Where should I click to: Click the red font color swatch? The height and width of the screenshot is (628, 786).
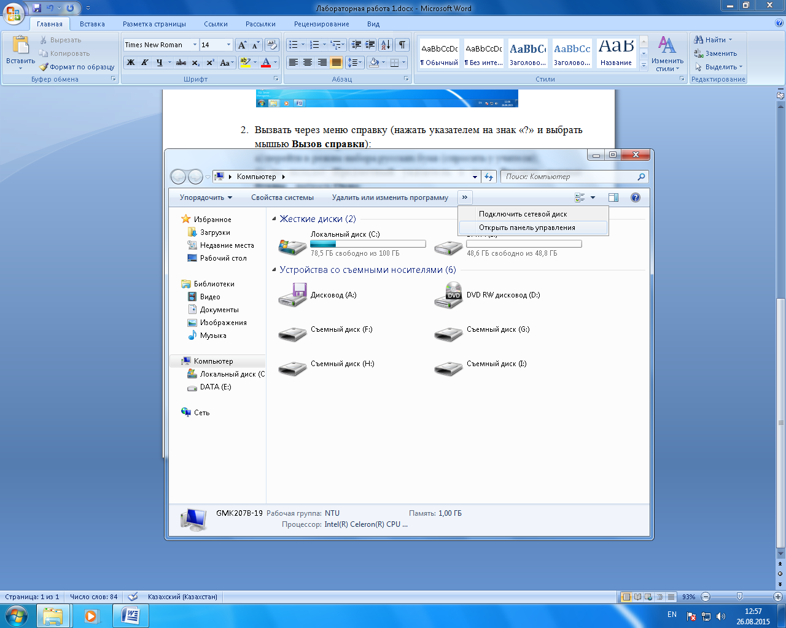(x=266, y=63)
